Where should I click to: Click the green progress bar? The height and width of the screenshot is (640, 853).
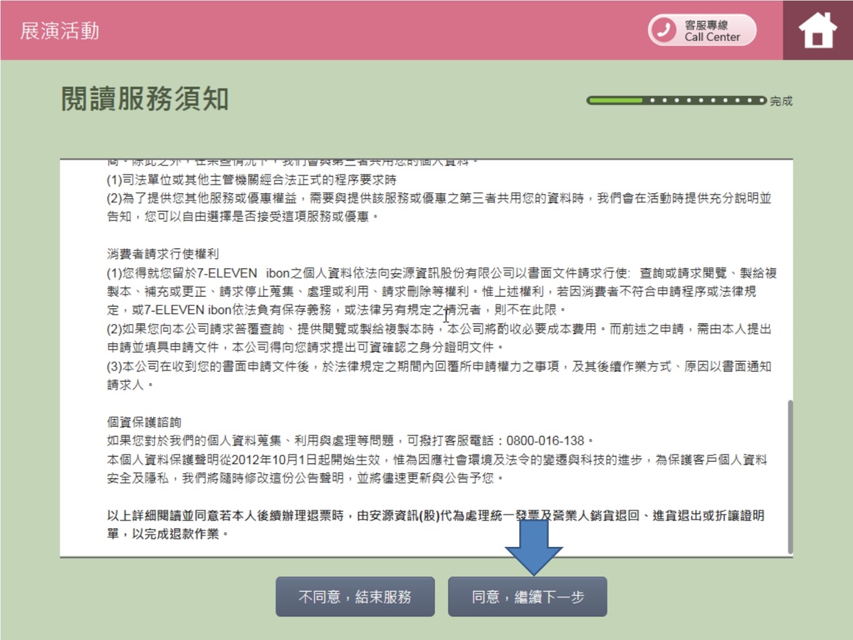click(x=676, y=100)
